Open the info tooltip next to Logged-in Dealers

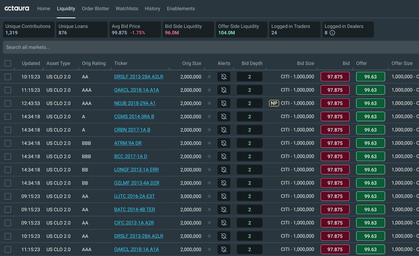coord(332,33)
